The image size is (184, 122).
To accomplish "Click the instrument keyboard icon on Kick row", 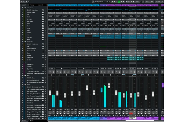I will (43, 15).
